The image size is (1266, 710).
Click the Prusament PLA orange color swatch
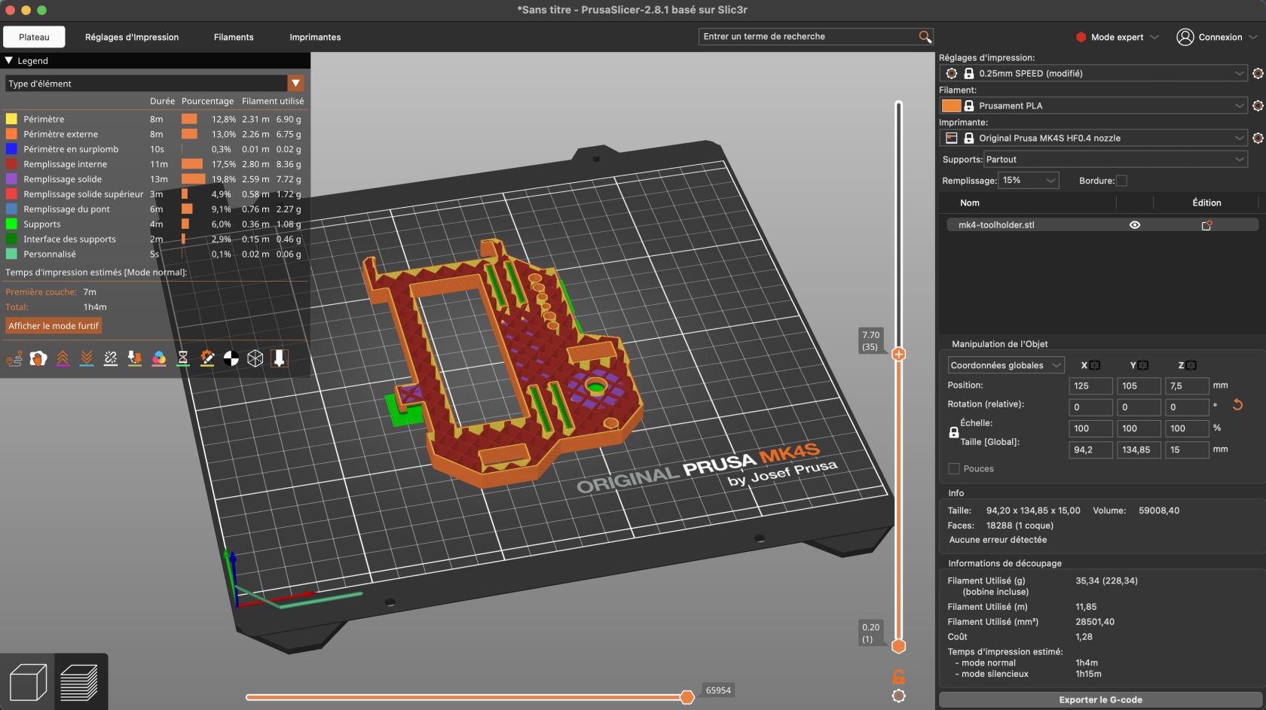click(952, 106)
